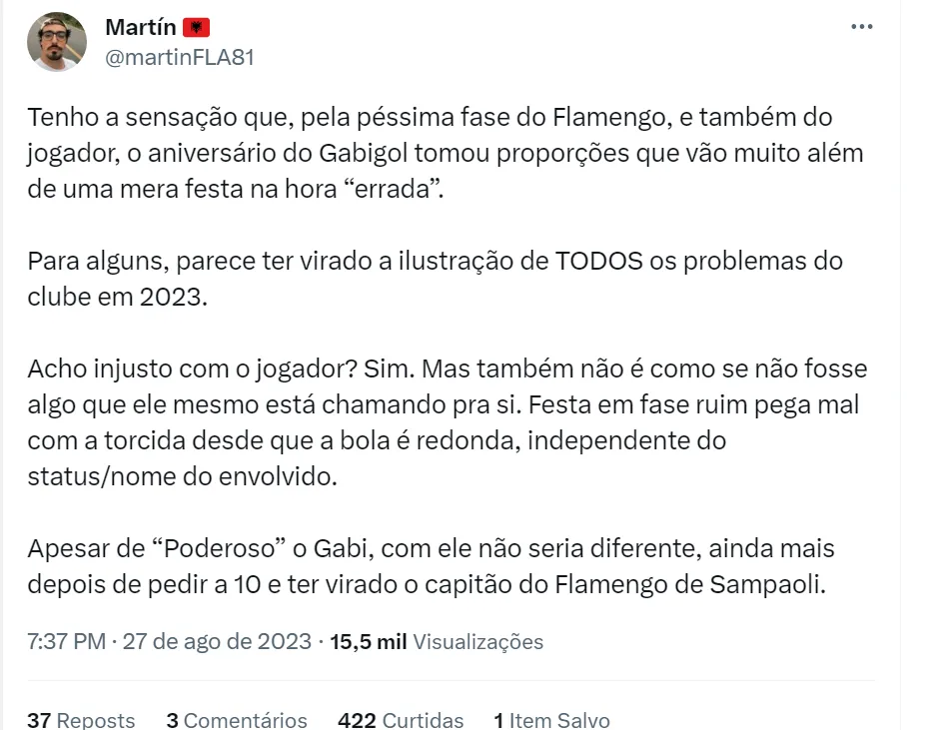Click Martín's profile avatar photo
The height and width of the screenshot is (730, 928).
coord(57,42)
